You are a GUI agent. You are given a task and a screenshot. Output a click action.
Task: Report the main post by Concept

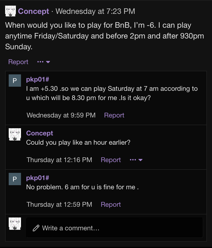[18, 62]
